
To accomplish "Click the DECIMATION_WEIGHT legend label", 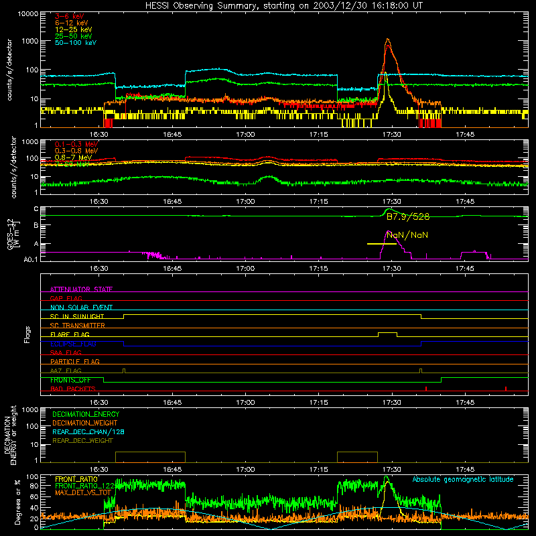I will [x=85, y=423].
